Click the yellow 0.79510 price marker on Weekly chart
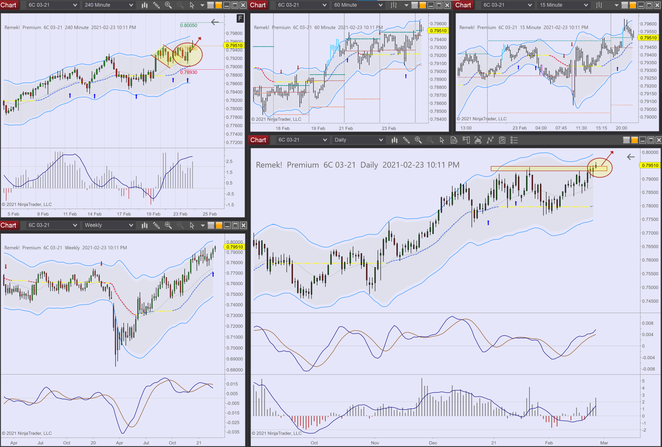The image size is (662, 447). point(234,247)
